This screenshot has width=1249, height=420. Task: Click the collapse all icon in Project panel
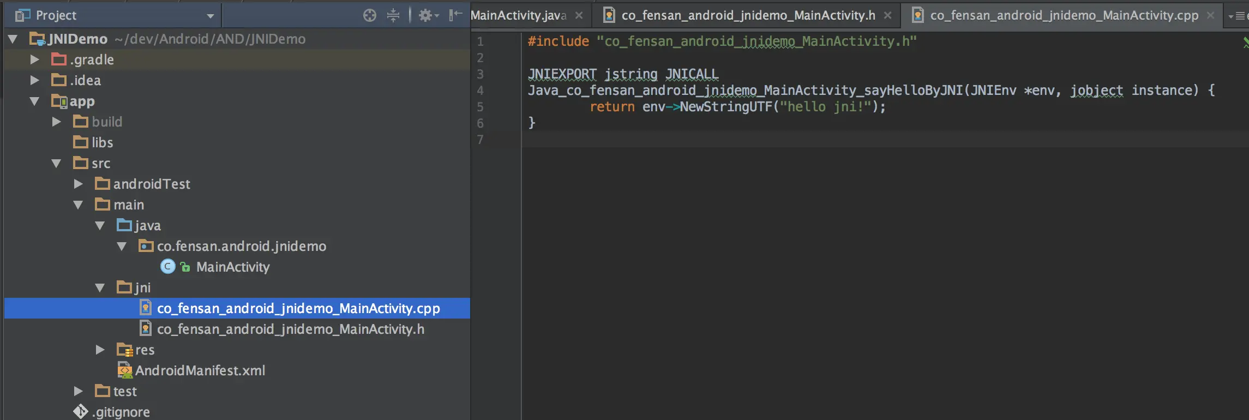coord(393,15)
